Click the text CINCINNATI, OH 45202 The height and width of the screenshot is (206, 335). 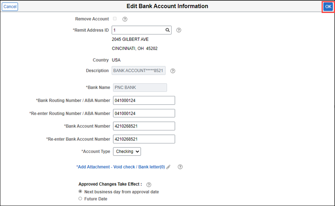tap(134, 49)
